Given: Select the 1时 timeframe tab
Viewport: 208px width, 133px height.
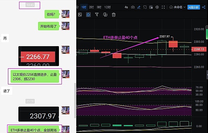Looking at the screenshot, I should tap(84, 7).
